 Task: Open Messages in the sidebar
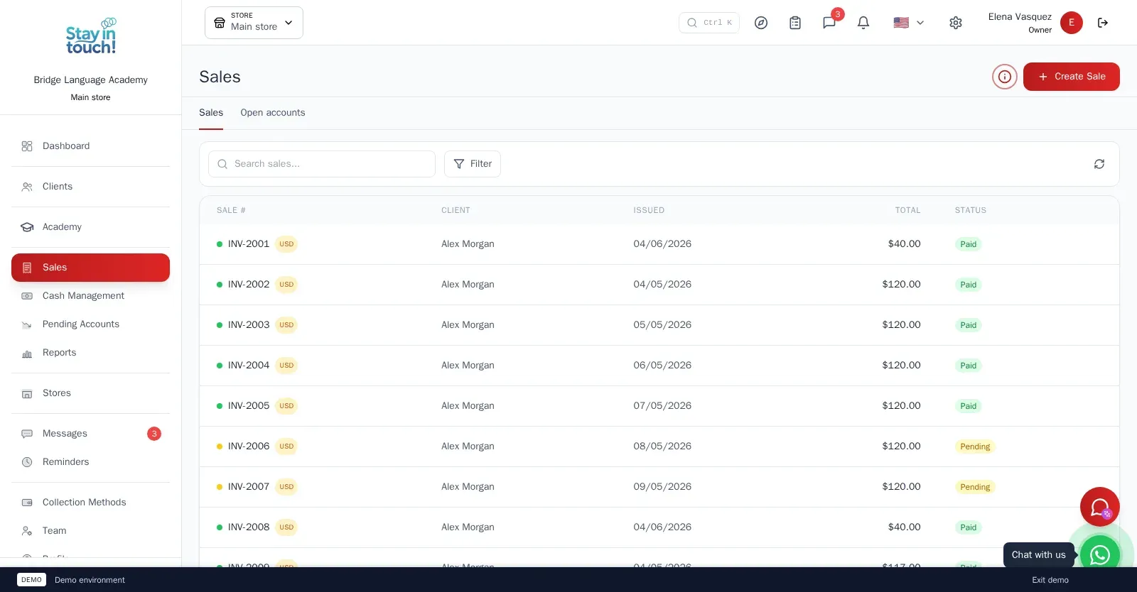click(91, 434)
